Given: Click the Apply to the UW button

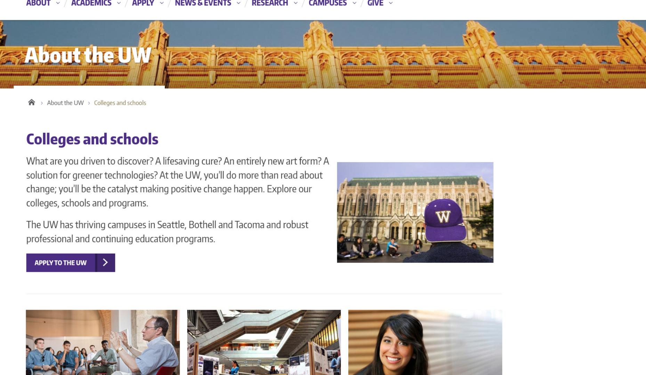Looking at the screenshot, I should coord(71,262).
